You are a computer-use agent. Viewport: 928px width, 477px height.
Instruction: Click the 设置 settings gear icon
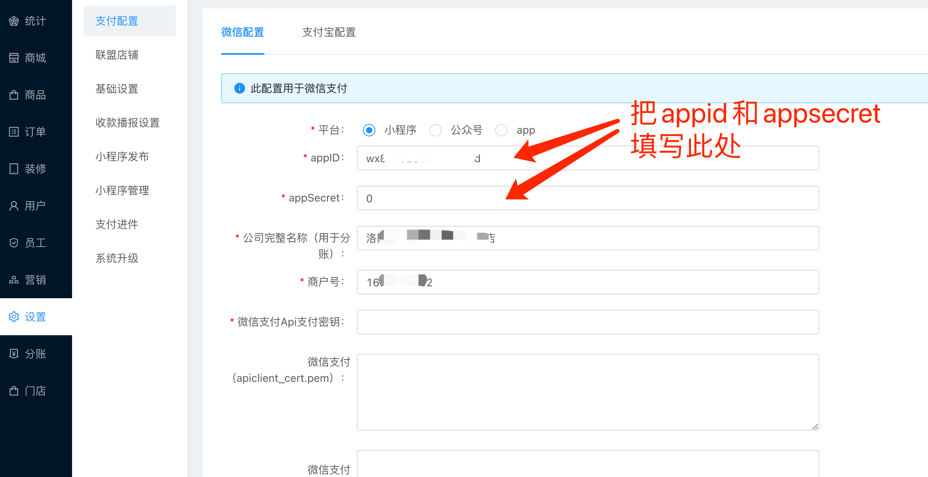pos(14,317)
